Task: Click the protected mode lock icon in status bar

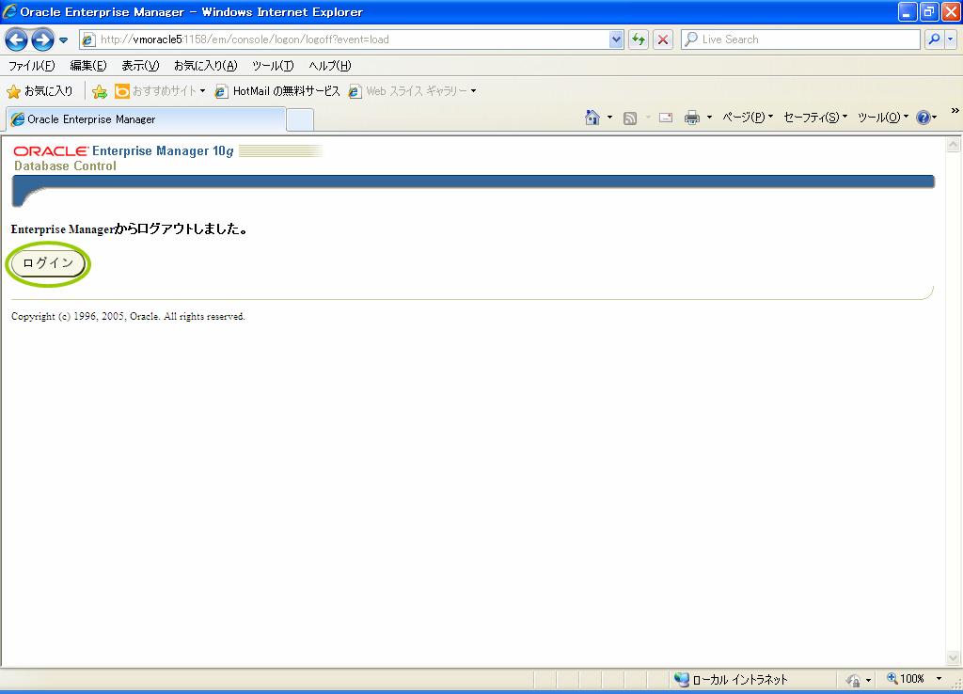Action: [x=853, y=680]
